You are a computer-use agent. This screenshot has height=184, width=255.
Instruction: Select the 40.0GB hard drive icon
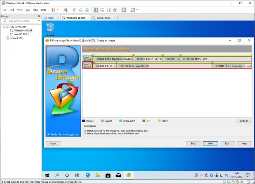[88, 65]
